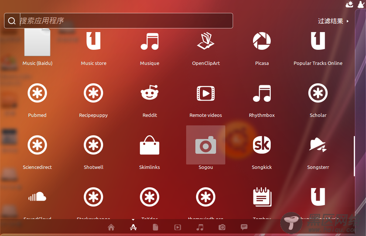Open the Skimlinks shopping bag icon
This screenshot has height=236, width=366.
150,145
